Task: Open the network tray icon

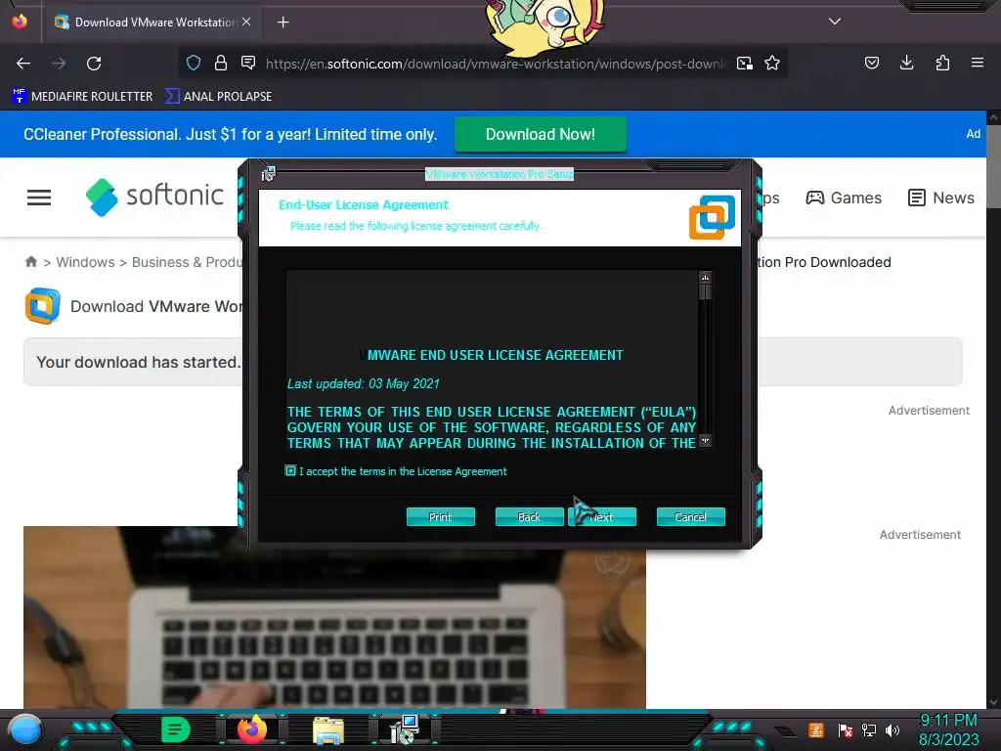Action: 869,729
